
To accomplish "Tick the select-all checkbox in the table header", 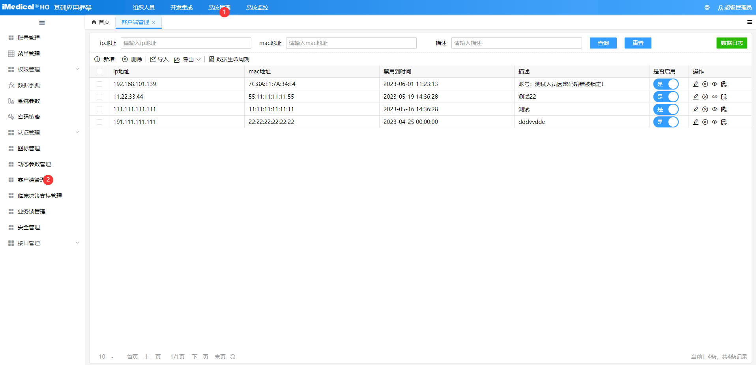I will [99, 71].
